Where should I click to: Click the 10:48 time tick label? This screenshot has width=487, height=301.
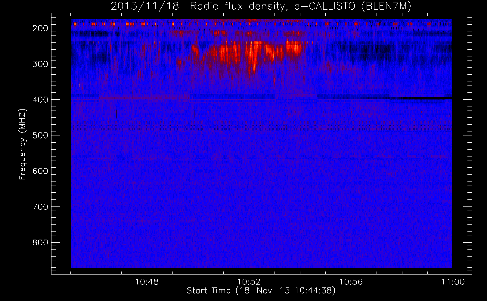(147, 282)
